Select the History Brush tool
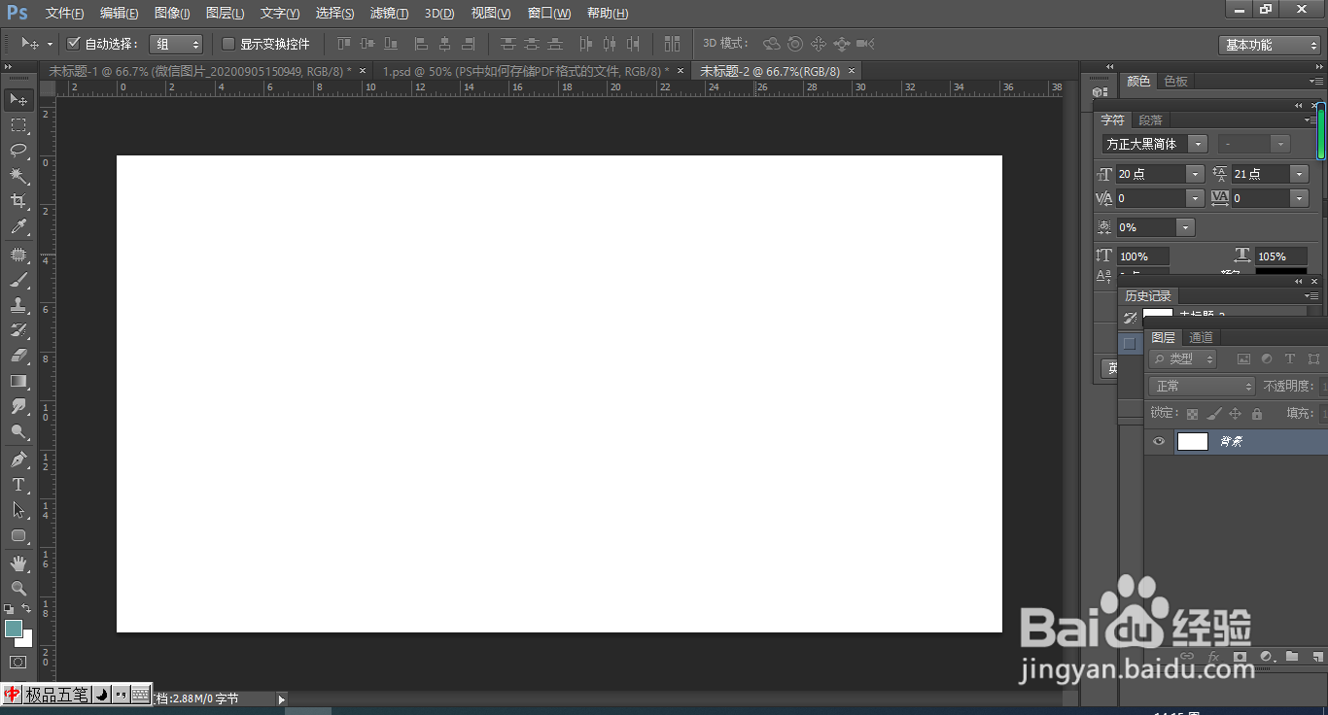The height and width of the screenshot is (715, 1328). tap(18, 330)
